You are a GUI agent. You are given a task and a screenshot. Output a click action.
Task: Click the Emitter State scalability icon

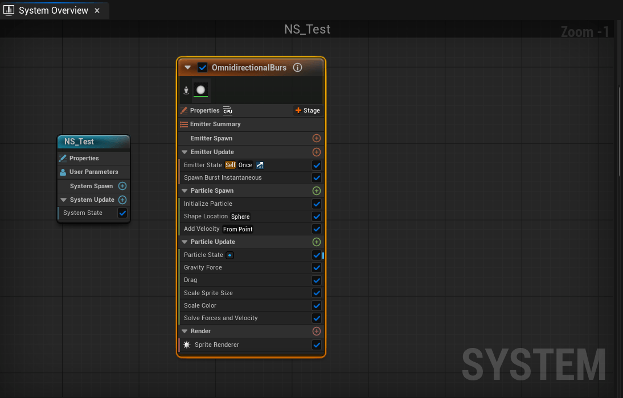click(x=260, y=165)
